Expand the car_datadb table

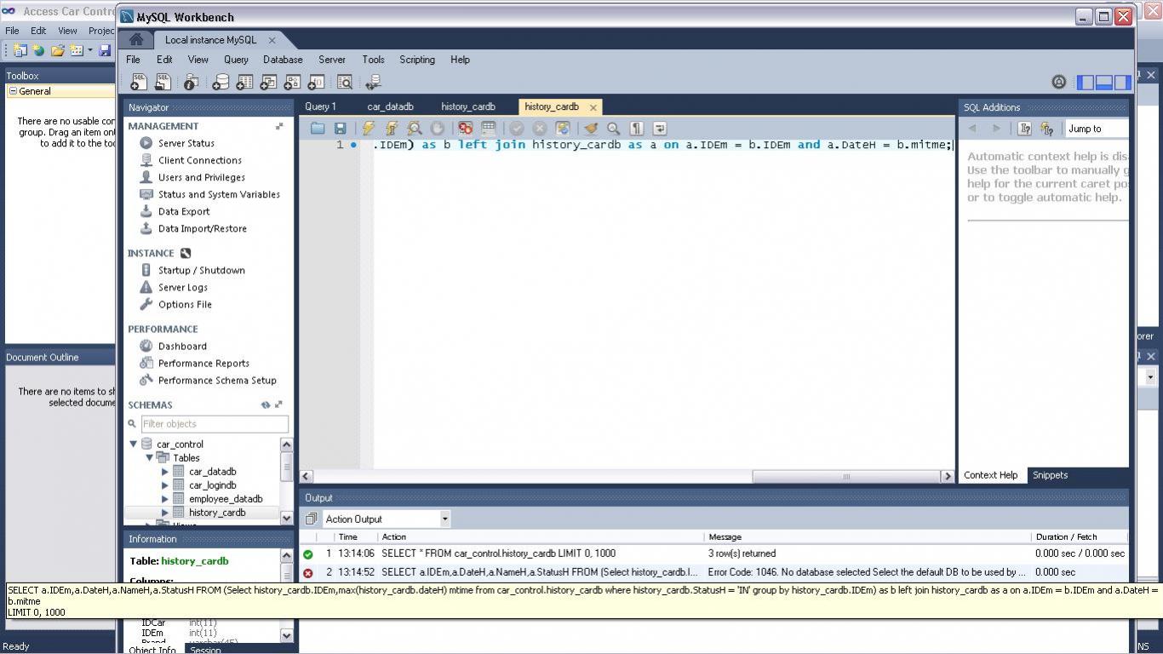click(165, 472)
